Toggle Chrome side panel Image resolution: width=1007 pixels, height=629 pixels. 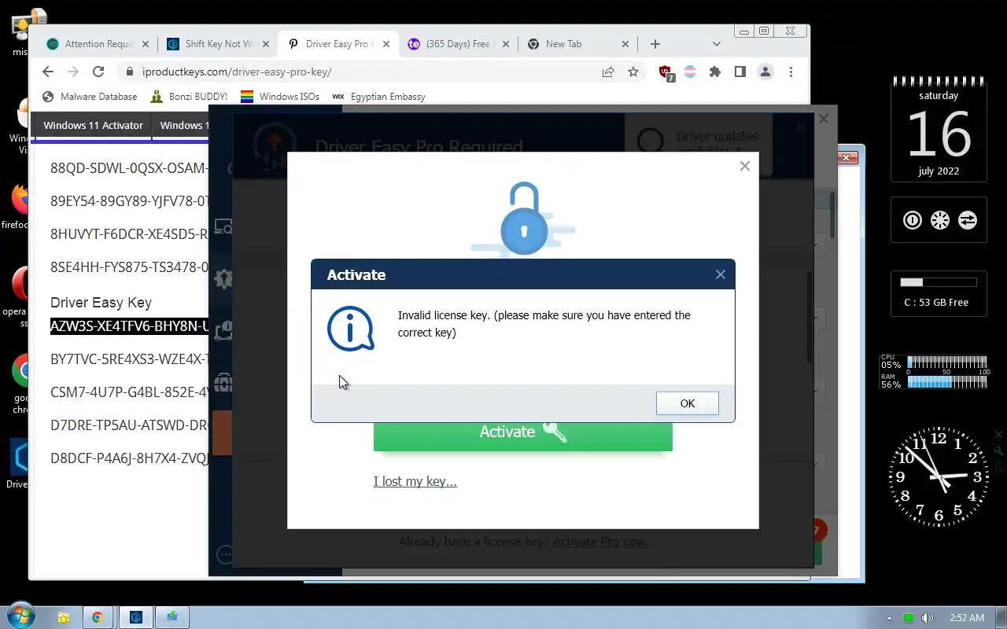pyautogui.click(x=740, y=72)
